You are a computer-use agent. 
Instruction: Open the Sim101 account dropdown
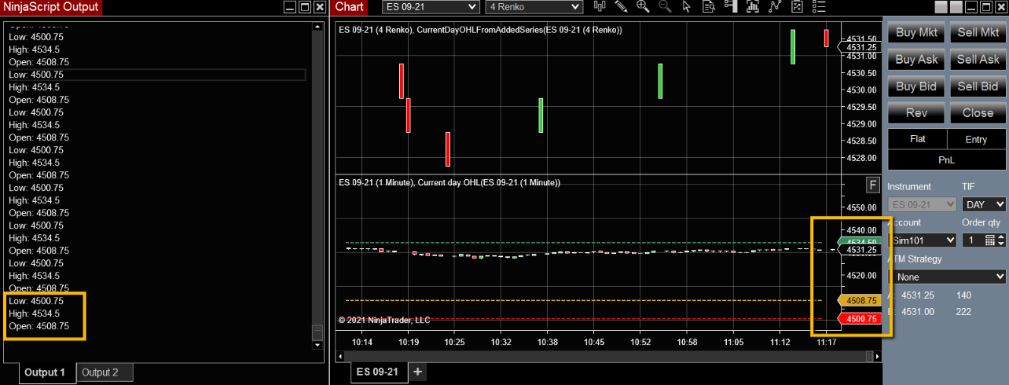pos(922,240)
